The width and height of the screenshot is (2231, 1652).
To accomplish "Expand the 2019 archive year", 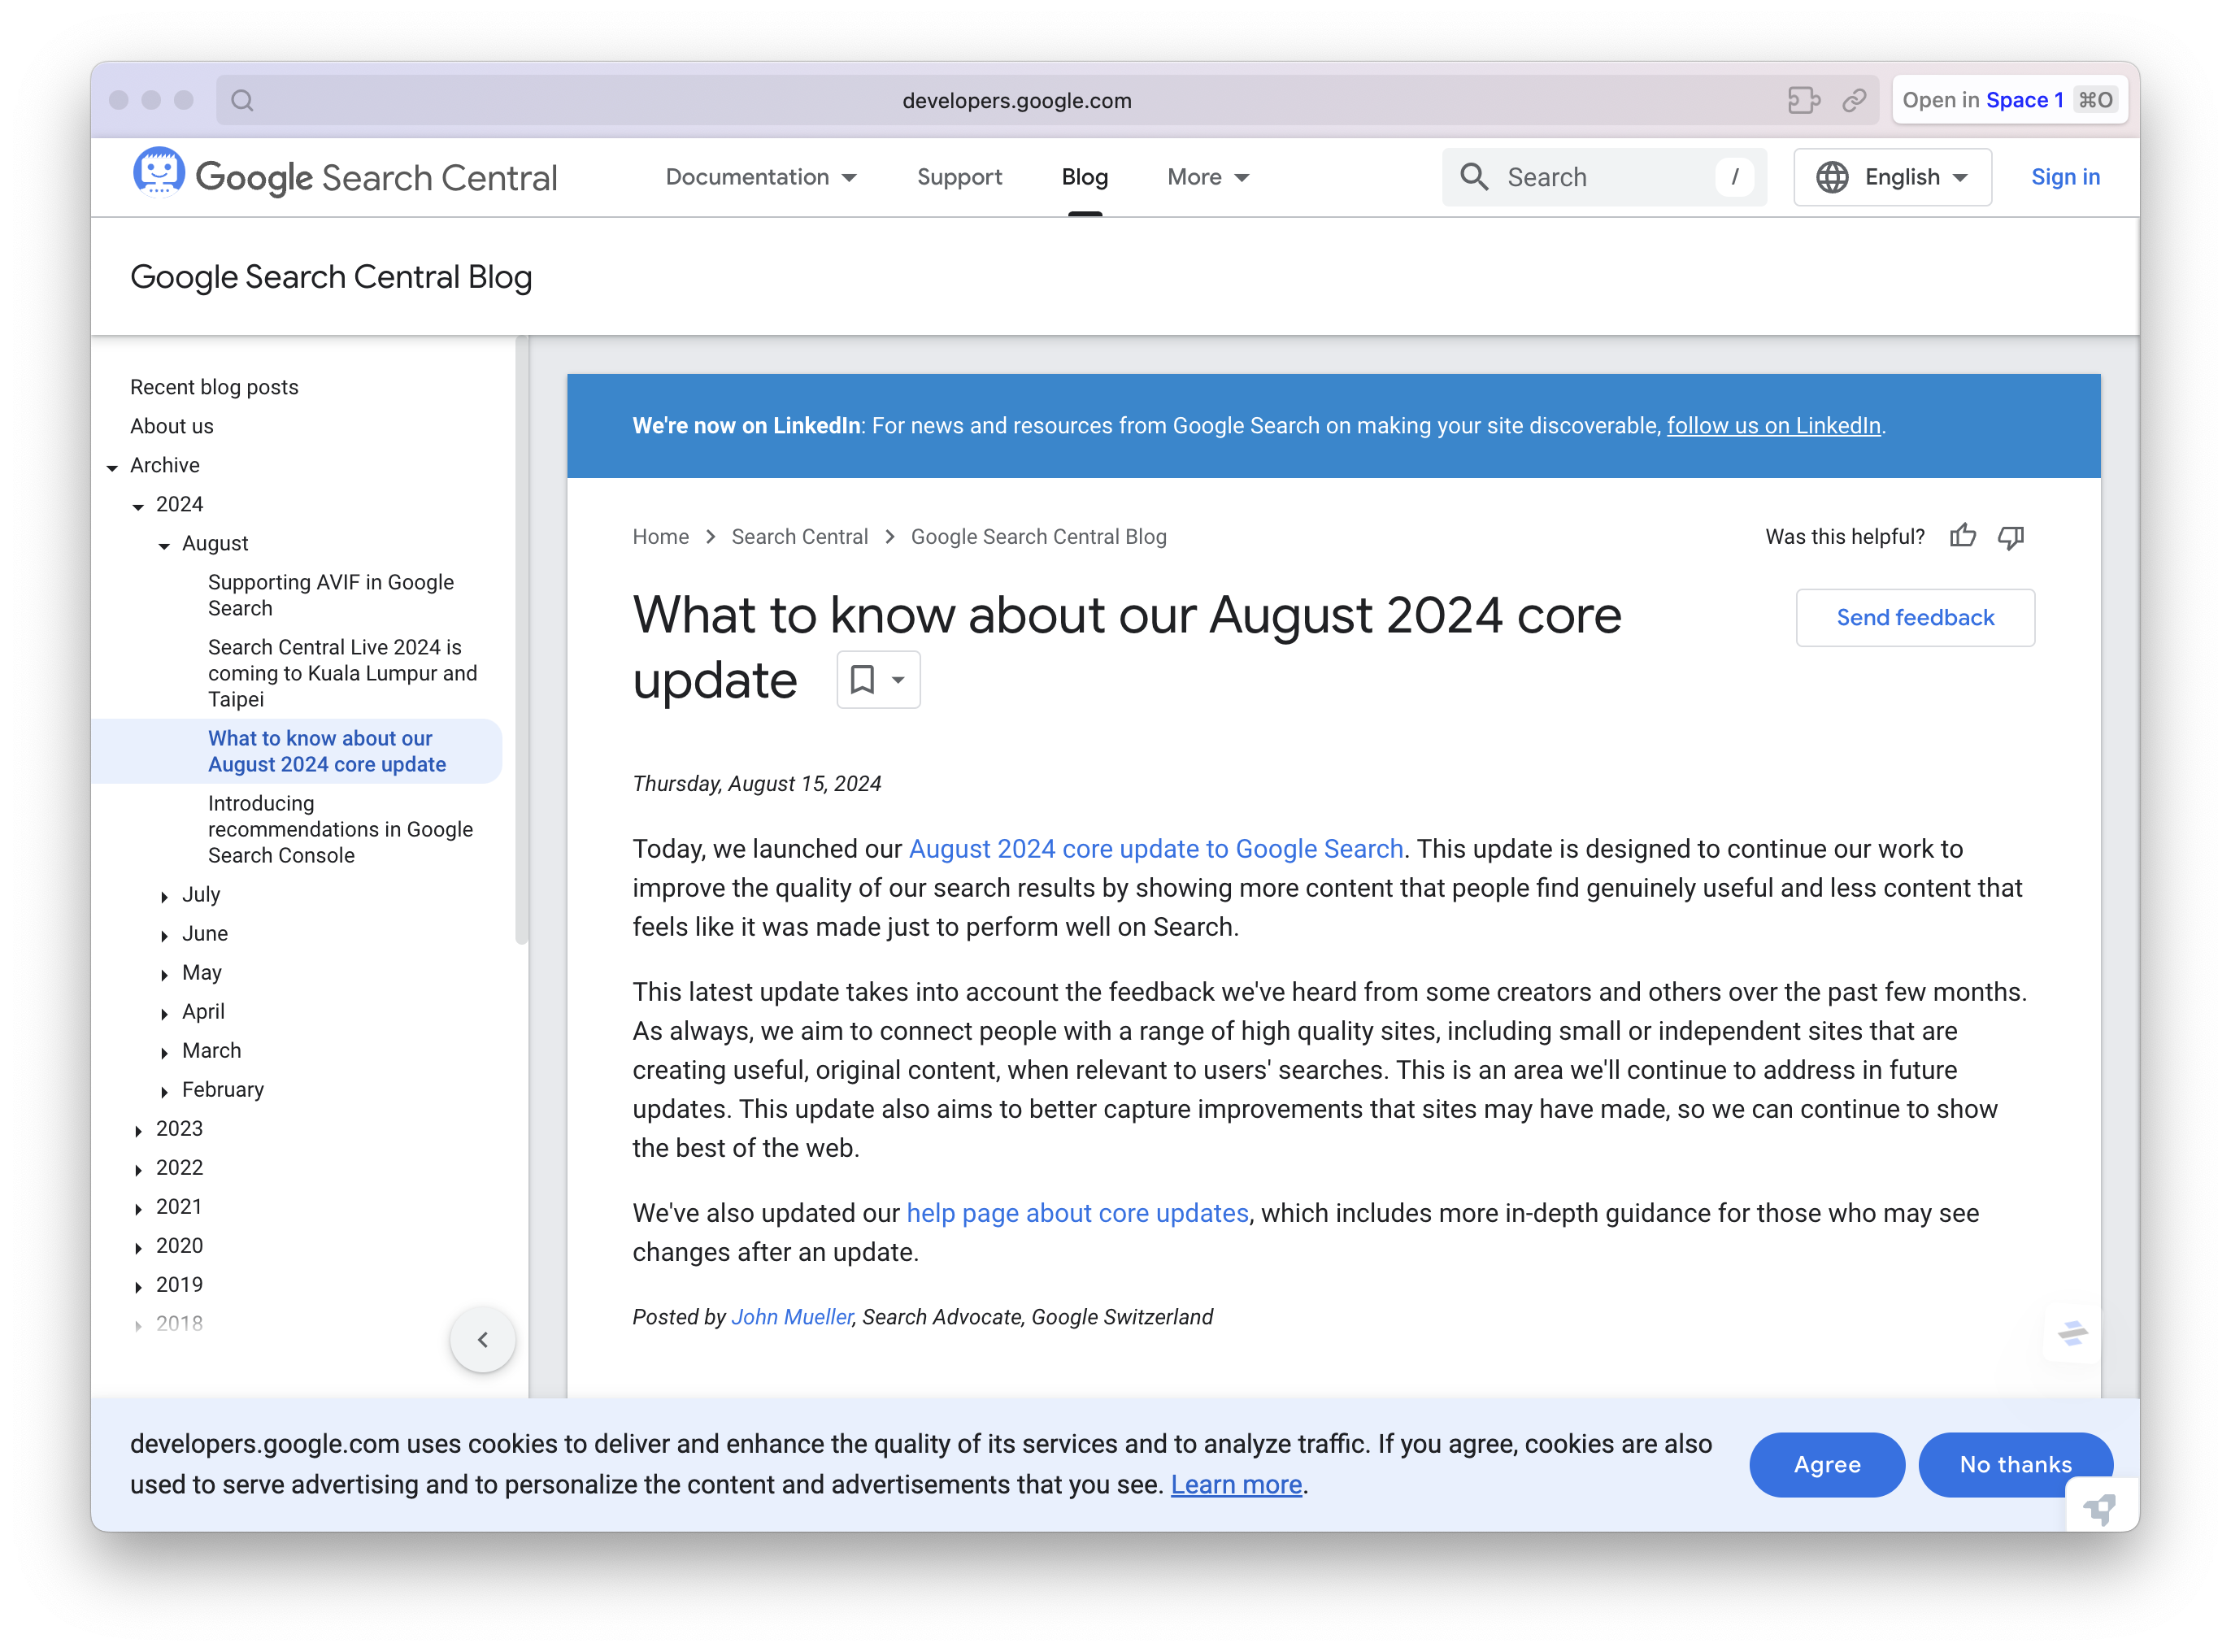I will tap(138, 1286).
